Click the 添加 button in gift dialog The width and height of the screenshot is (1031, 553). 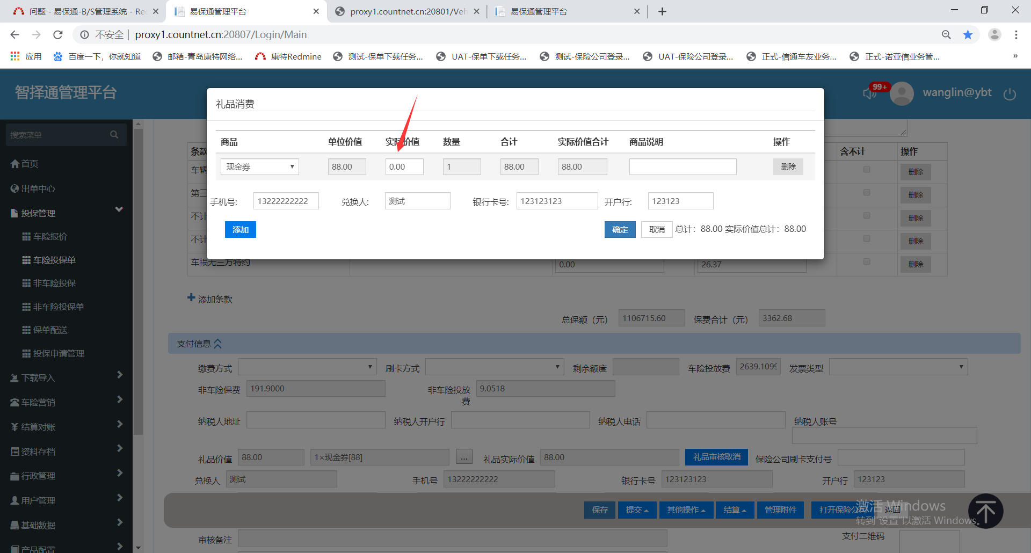click(240, 230)
